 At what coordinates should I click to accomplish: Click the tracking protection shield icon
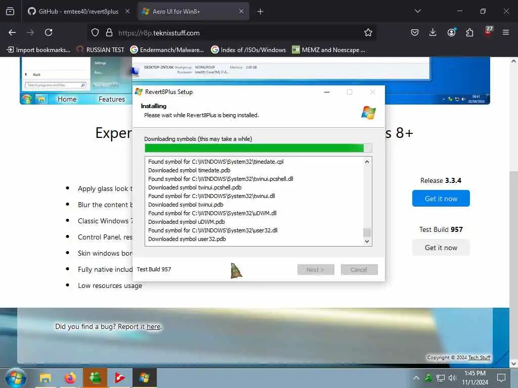(x=95, y=33)
